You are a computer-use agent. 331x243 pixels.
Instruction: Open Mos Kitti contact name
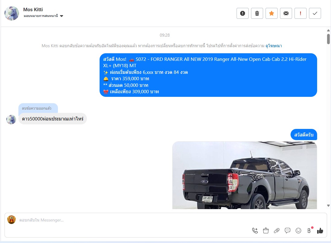[33, 9]
